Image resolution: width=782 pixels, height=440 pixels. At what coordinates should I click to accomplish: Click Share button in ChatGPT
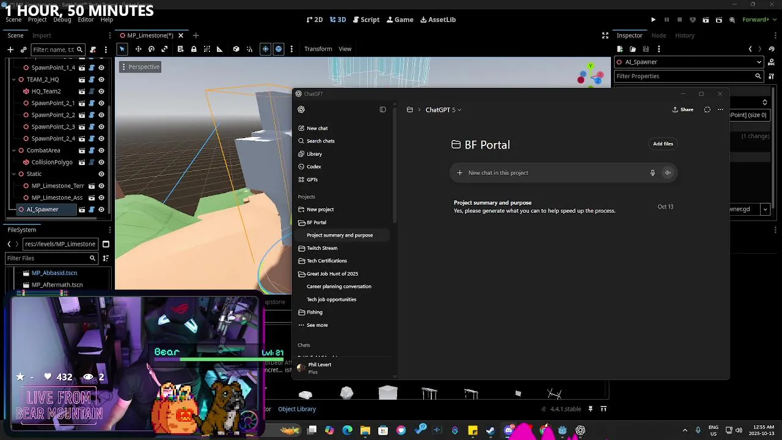683,110
